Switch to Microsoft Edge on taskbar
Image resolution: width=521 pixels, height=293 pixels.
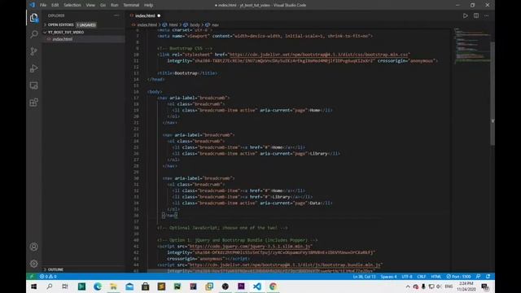(98, 286)
